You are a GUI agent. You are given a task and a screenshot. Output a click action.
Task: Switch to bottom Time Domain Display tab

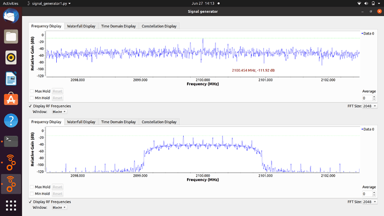coord(119,122)
